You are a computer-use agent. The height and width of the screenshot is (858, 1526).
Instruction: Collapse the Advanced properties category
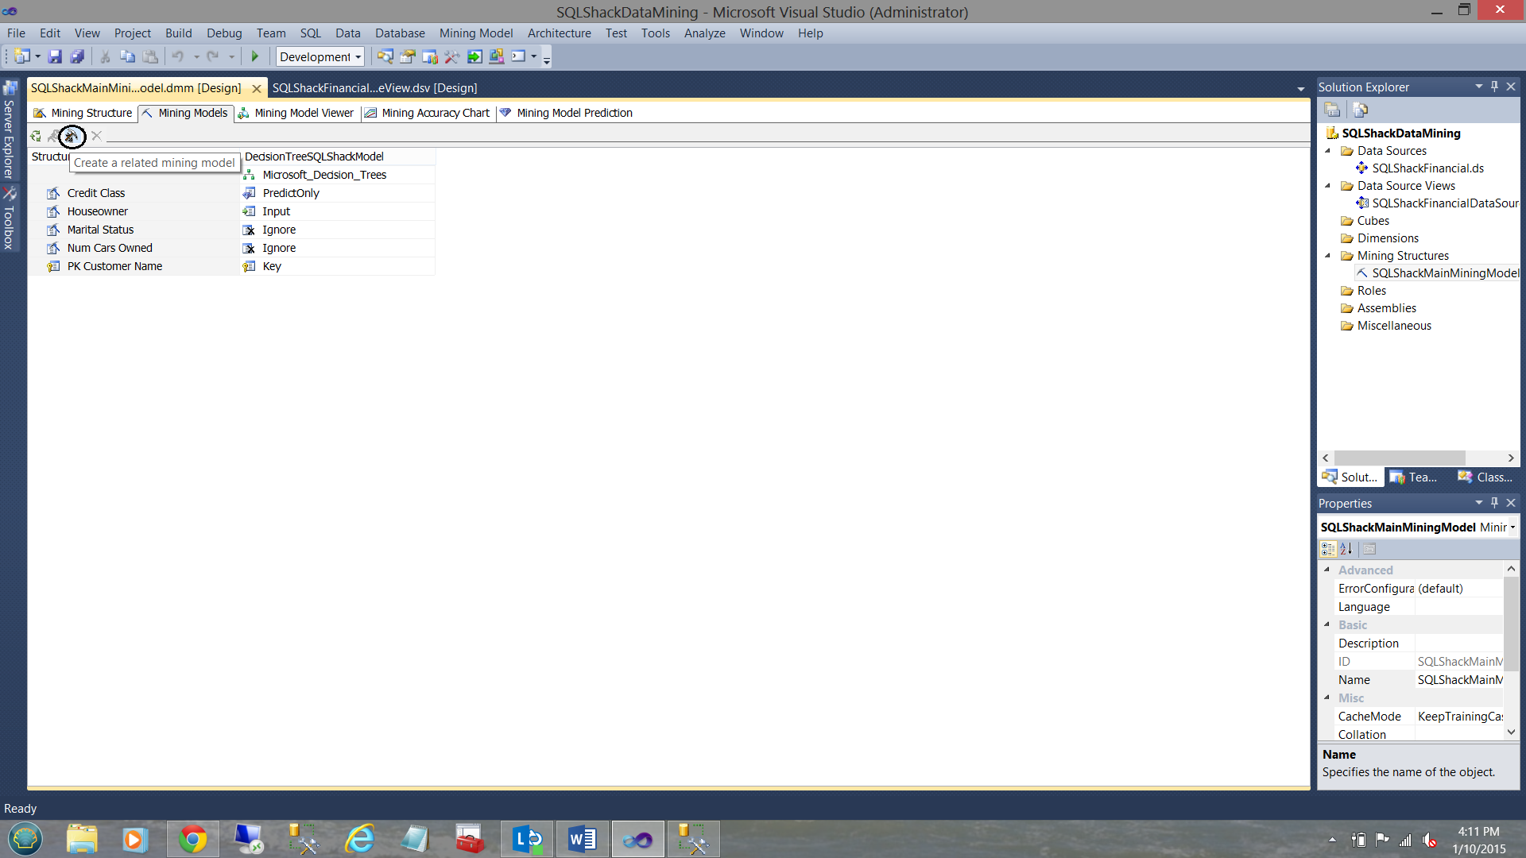pyautogui.click(x=1327, y=570)
